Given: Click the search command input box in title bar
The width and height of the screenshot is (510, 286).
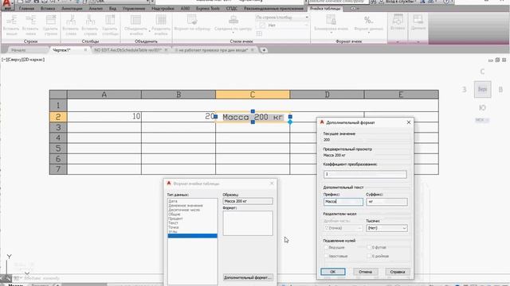Looking at the screenshot, I should click(338, 2).
